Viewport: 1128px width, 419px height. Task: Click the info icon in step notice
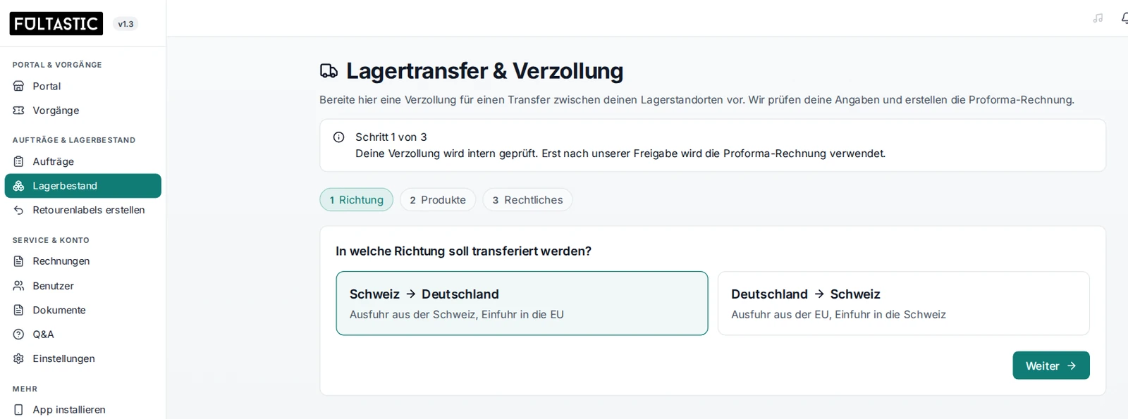point(338,137)
